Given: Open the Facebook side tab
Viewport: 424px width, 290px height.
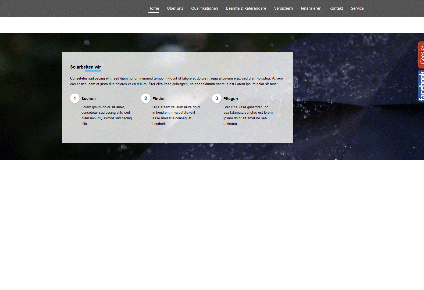Looking at the screenshot, I should coord(421,86).
